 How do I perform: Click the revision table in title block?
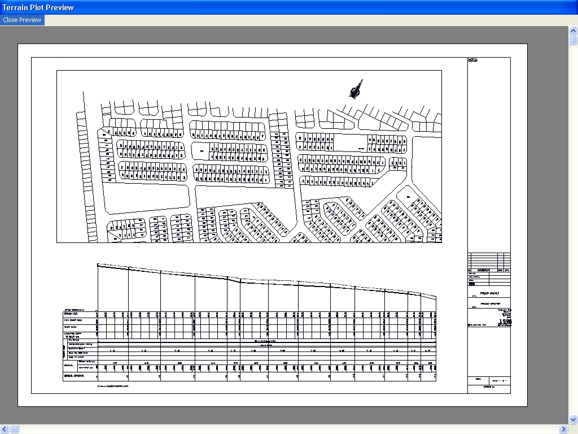tap(489, 262)
